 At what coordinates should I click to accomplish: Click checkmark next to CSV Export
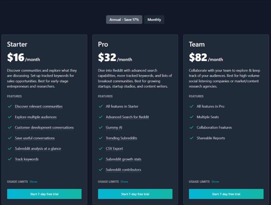coord(101,148)
